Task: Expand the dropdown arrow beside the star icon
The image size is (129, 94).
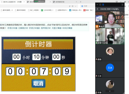Action: (76, 6)
